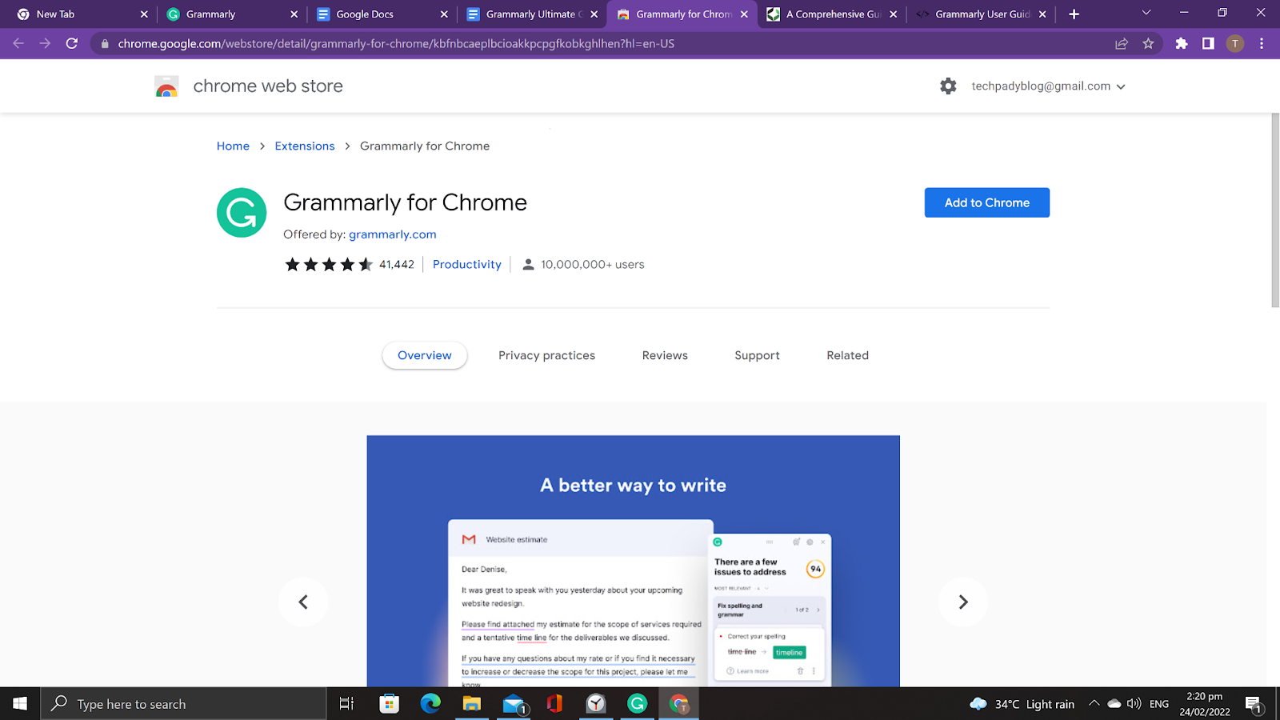Click the 10,000,000+ users text
The width and height of the screenshot is (1280, 720).
coord(592,264)
